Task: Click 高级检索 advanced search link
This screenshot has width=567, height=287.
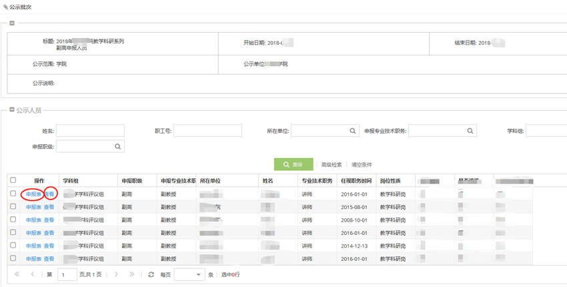Action: pos(332,164)
